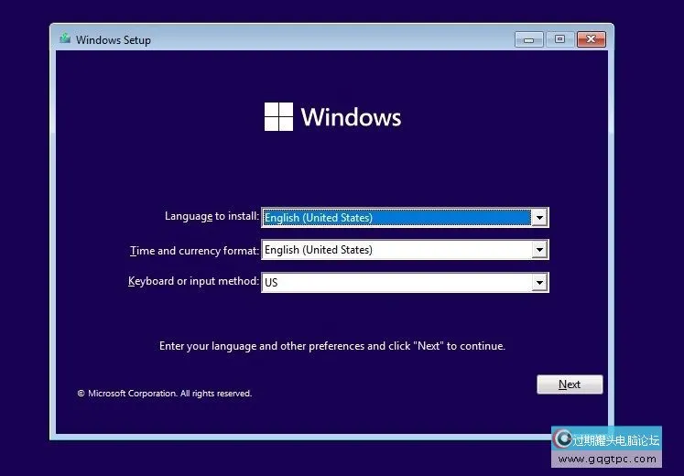This screenshot has height=476, width=684.
Task: Click the Time and currency format label
Action: point(194,250)
